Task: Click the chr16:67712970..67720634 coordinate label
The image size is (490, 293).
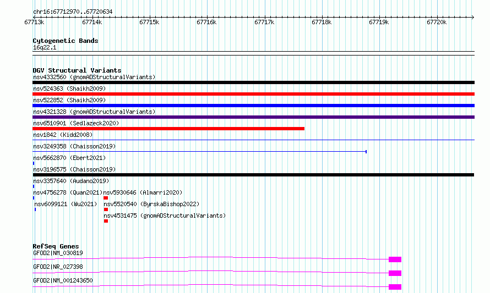Action: pyautogui.click(x=73, y=12)
